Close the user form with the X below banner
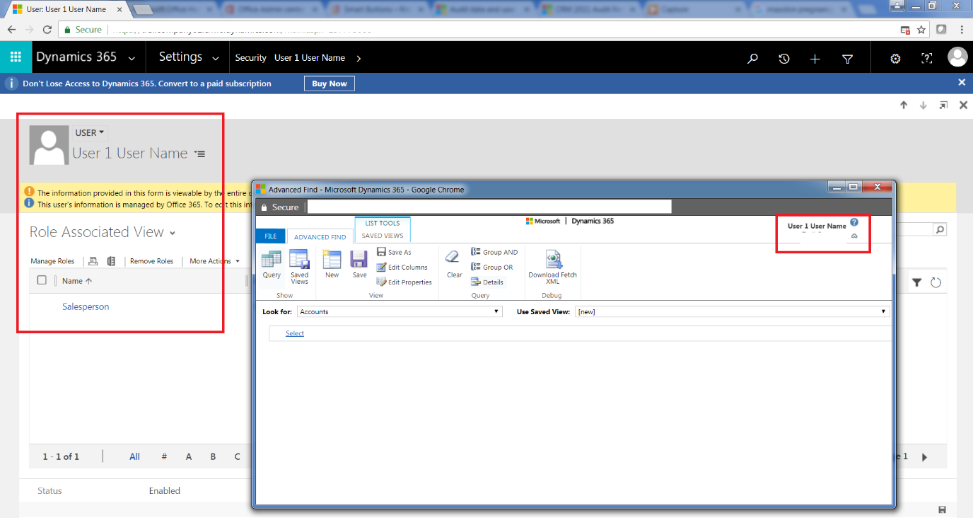The width and height of the screenshot is (973, 518). pyautogui.click(x=963, y=105)
